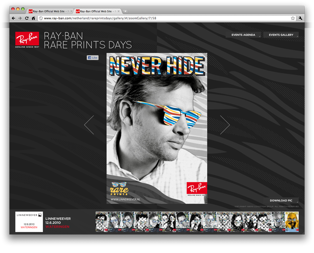Click the www.linneweever.nl text on the poster
Image resolution: width=314 pixels, height=253 pixels.
[x=125, y=199]
